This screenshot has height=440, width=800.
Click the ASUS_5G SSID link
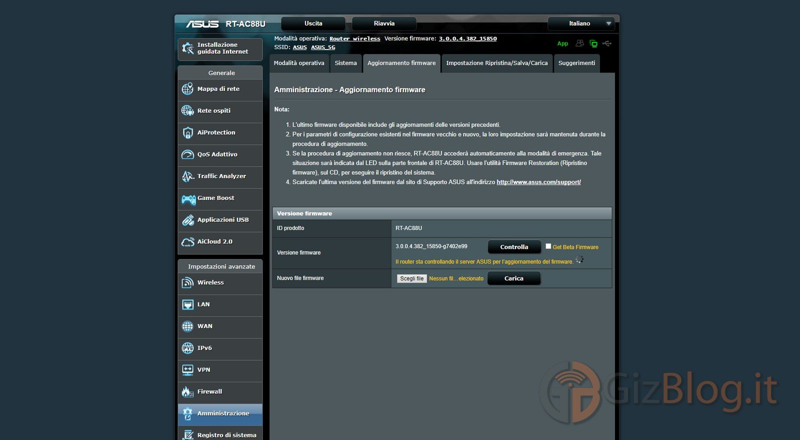coord(323,47)
